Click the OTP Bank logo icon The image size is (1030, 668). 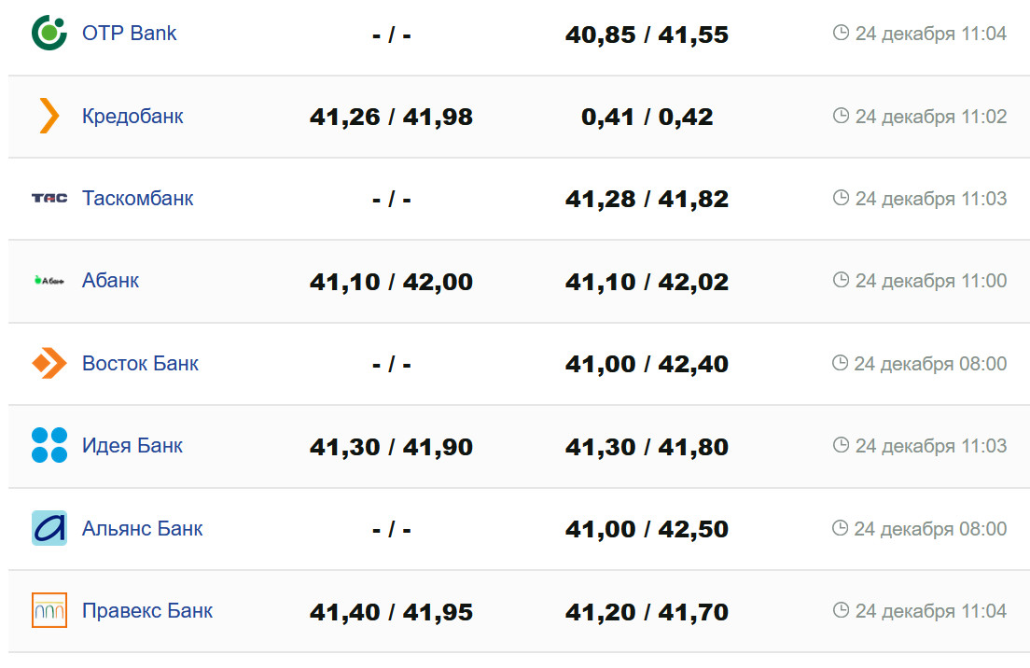[49, 34]
